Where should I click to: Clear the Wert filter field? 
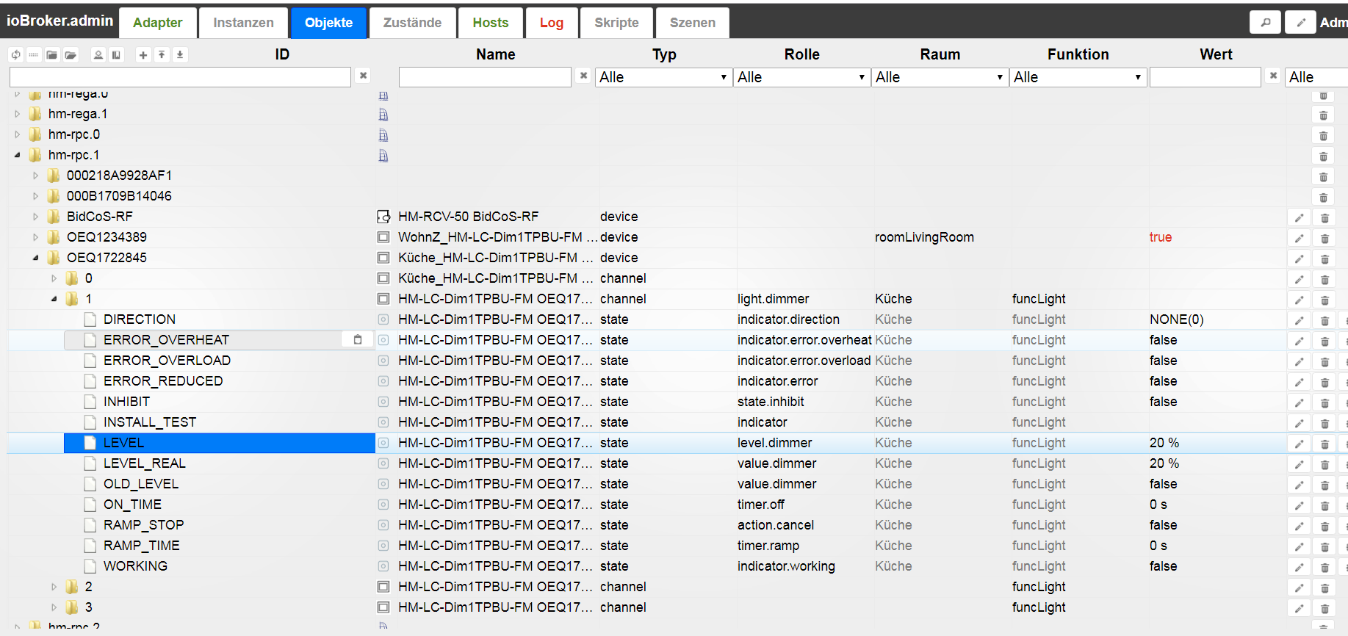pos(1273,75)
